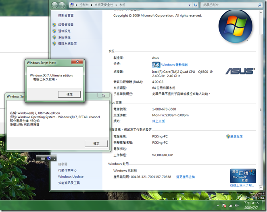Open the 系統保護 sidebar link
The width and height of the screenshot is (267, 212).
click(64, 37)
